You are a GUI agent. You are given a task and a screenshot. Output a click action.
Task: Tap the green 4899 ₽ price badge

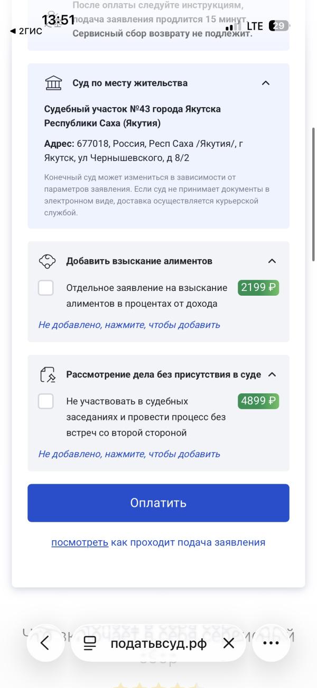point(258,401)
